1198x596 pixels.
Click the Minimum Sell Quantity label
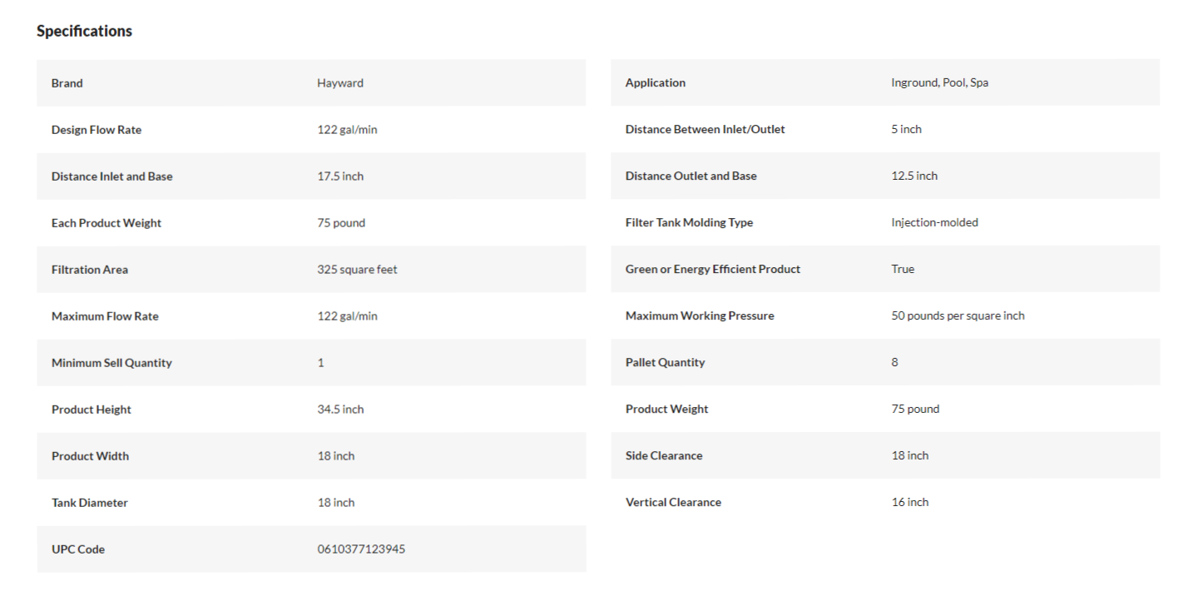(111, 363)
